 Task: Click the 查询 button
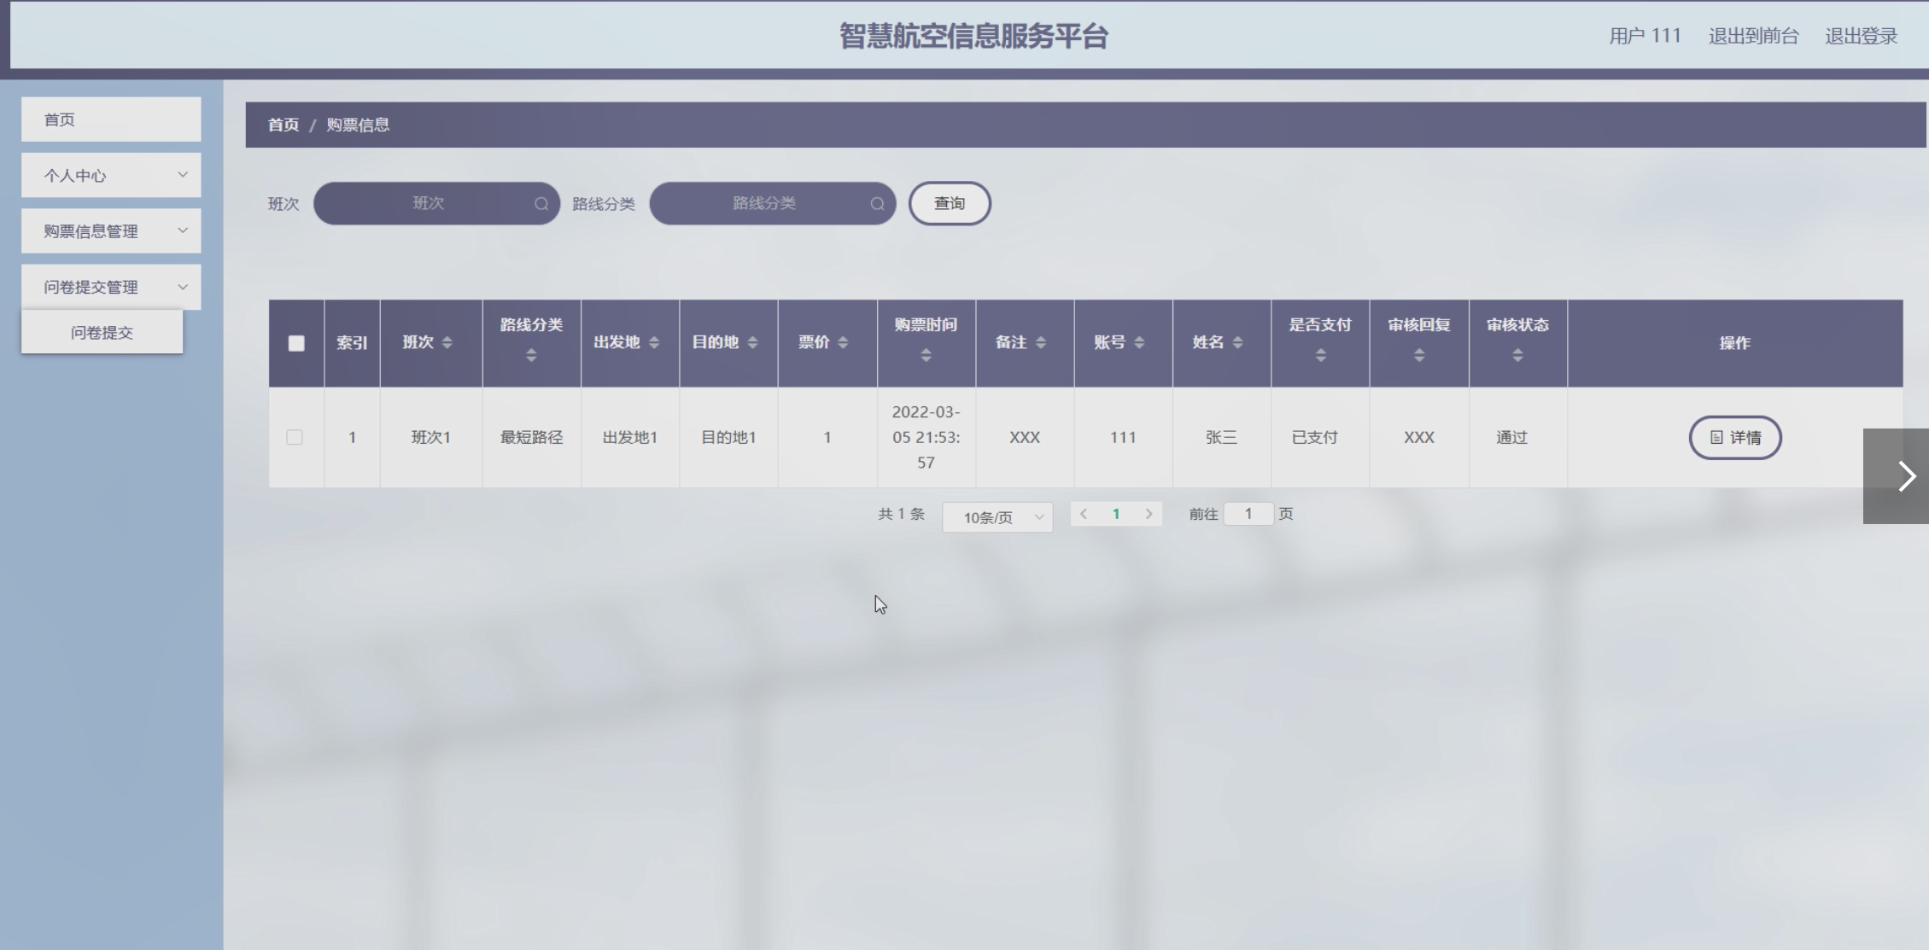coord(949,204)
